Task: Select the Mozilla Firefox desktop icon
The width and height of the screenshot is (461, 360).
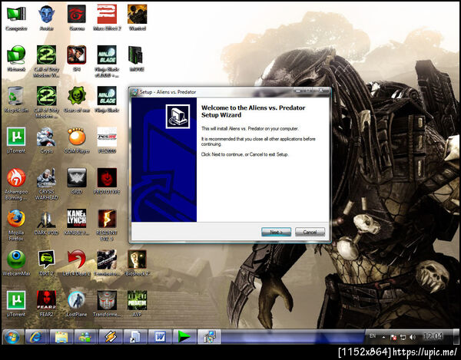Action: pos(16,225)
